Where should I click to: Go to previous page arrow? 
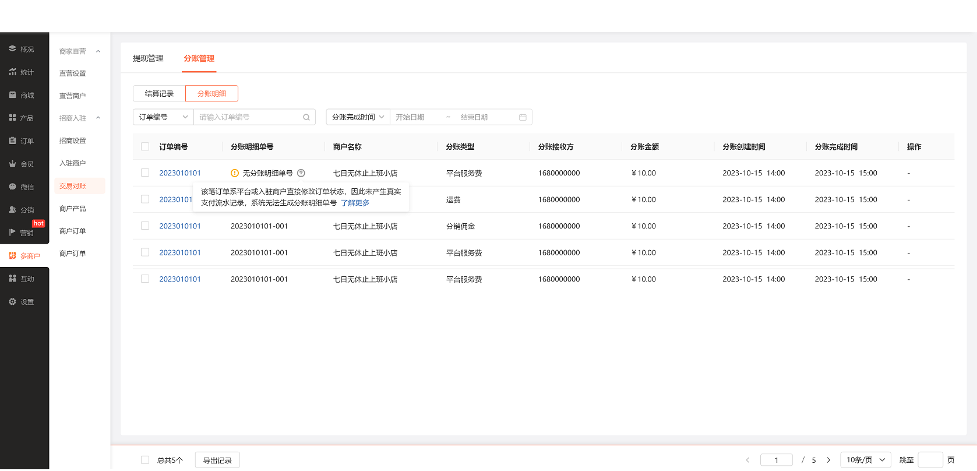point(747,460)
